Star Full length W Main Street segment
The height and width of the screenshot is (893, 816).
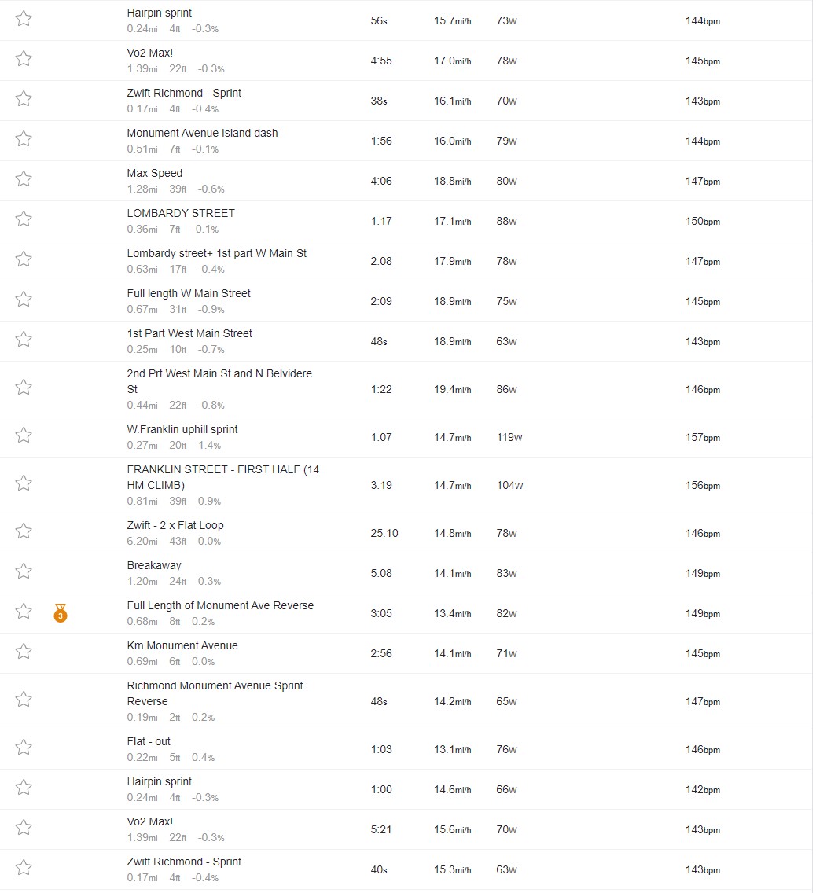click(24, 299)
